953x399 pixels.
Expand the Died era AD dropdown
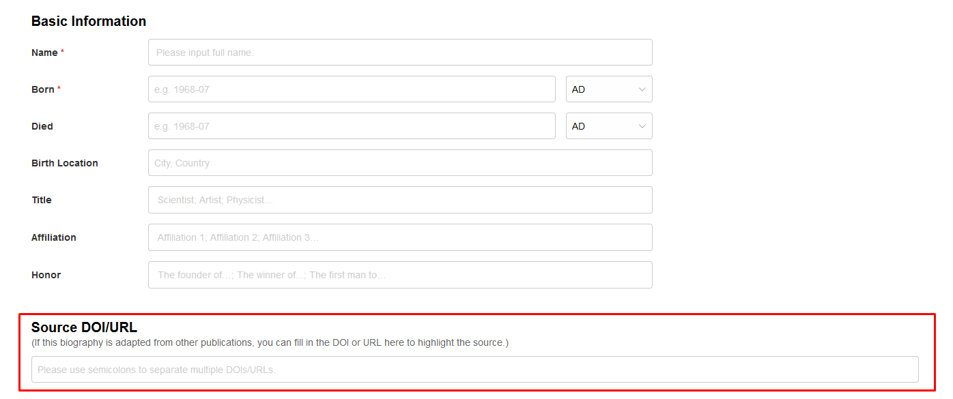609,126
